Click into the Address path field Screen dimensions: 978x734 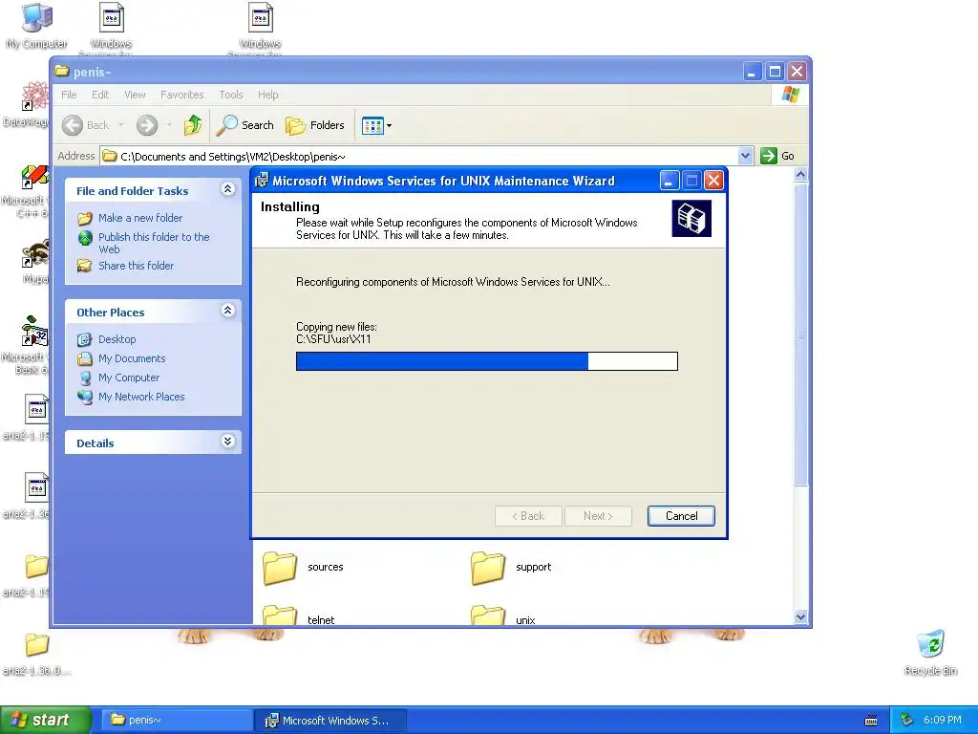(419, 156)
